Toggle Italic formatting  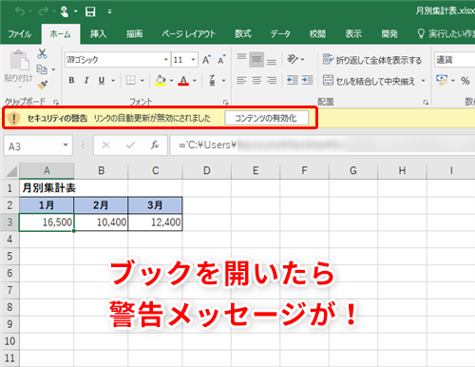[x=86, y=81]
